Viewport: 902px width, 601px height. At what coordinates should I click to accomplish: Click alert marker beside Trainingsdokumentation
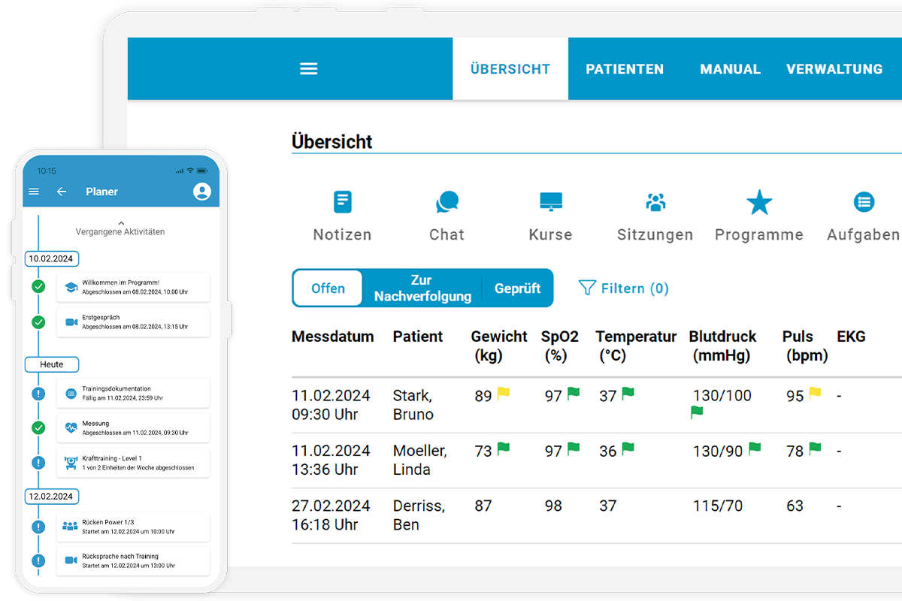pos(38,393)
